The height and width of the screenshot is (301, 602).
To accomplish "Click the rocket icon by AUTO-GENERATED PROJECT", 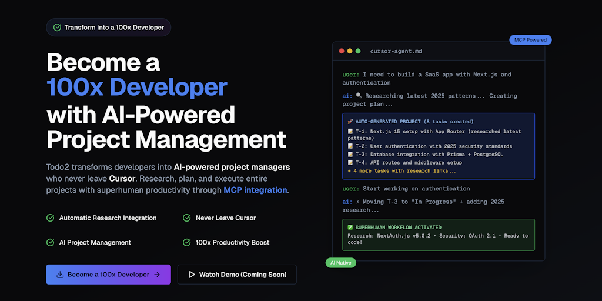I will point(350,122).
